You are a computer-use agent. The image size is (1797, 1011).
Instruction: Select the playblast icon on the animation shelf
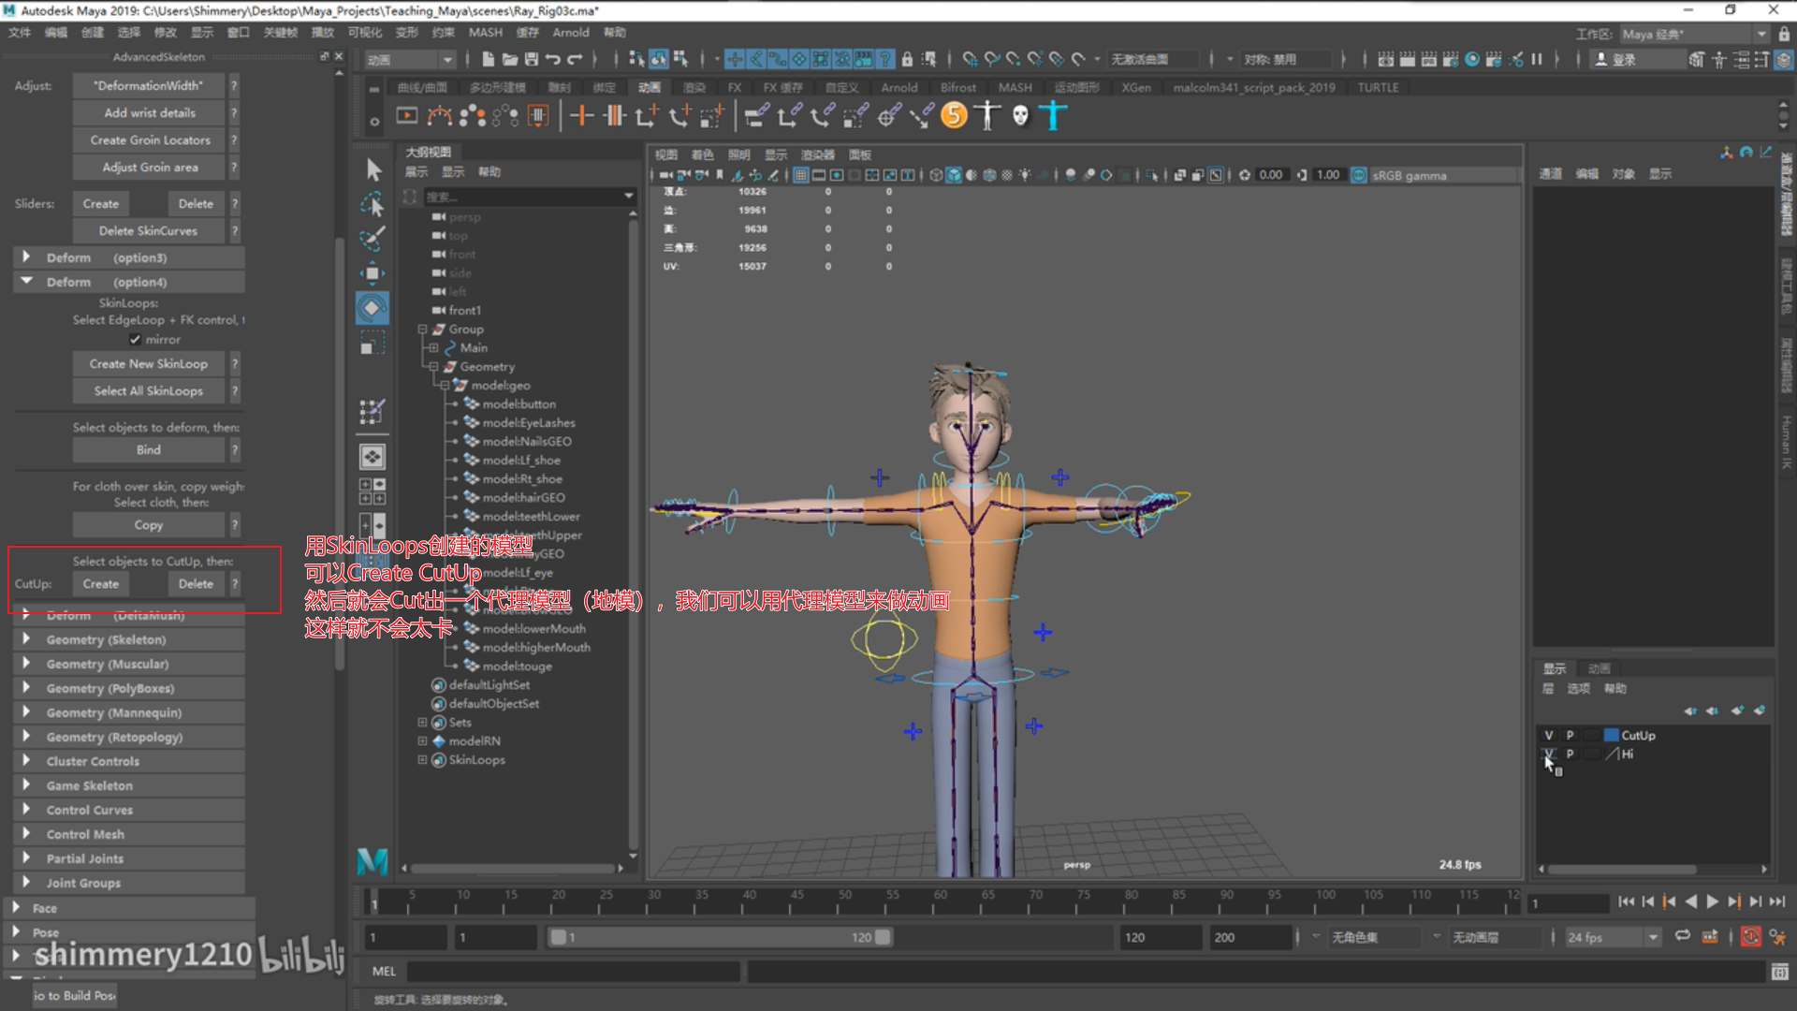pyautogui.click(x=406, y=115)
